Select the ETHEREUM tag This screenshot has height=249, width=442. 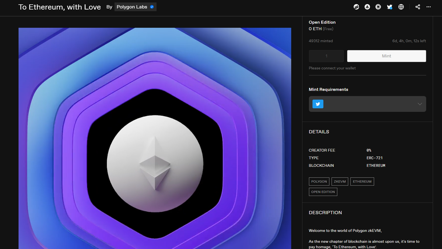(x=362, y=181)
